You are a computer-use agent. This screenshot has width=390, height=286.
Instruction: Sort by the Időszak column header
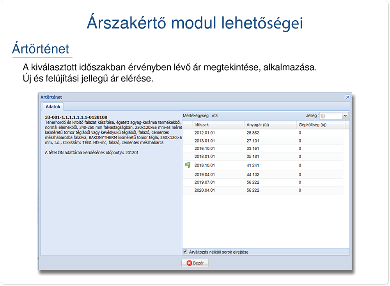[x=218, y=125]
